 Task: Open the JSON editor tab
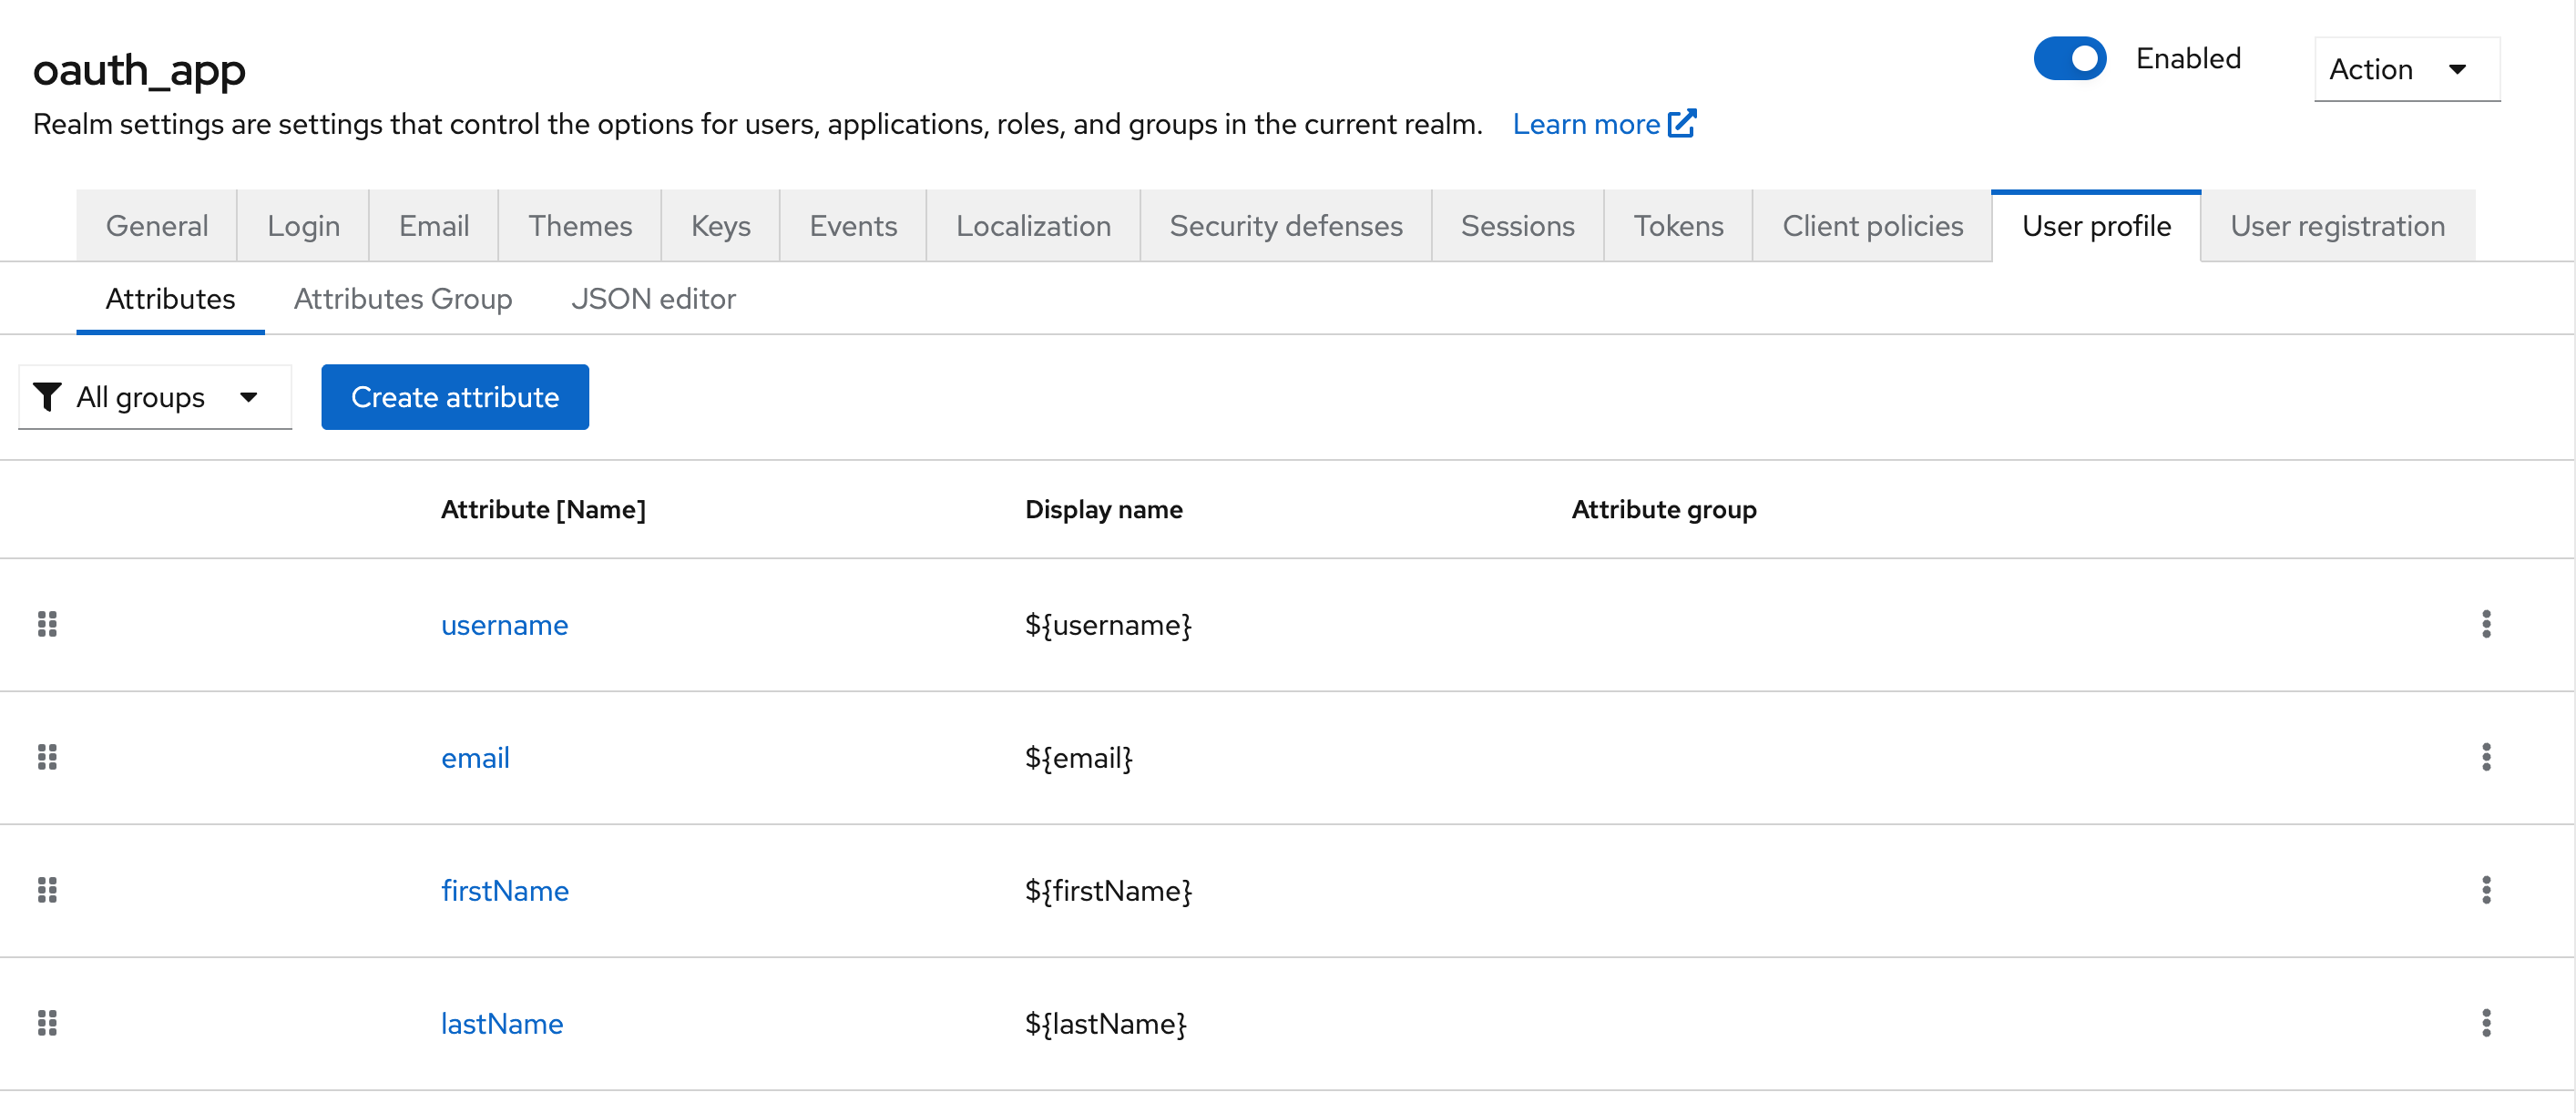point(653,299)
